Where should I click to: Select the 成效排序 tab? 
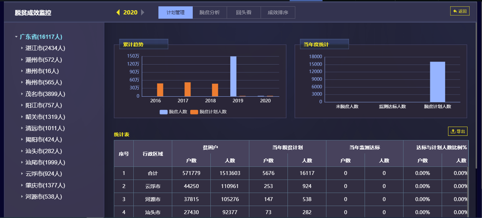coord(278,13)
